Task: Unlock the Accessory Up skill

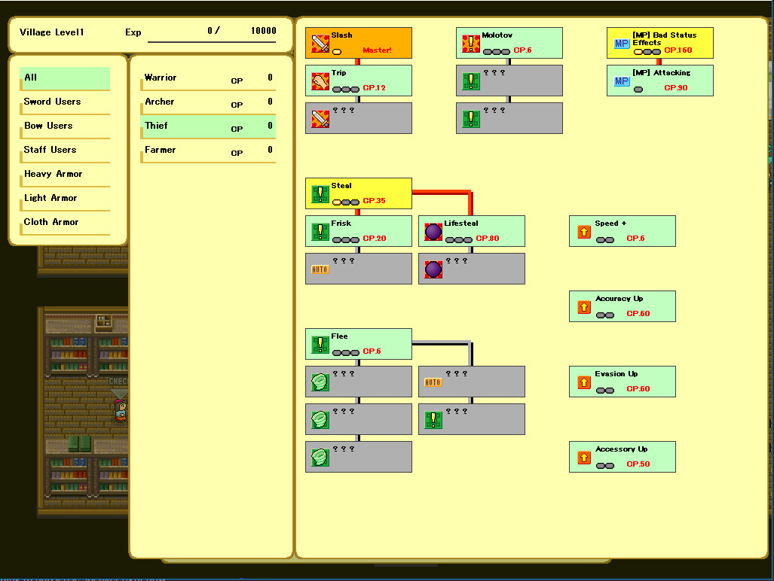Action: click(623, 457)
